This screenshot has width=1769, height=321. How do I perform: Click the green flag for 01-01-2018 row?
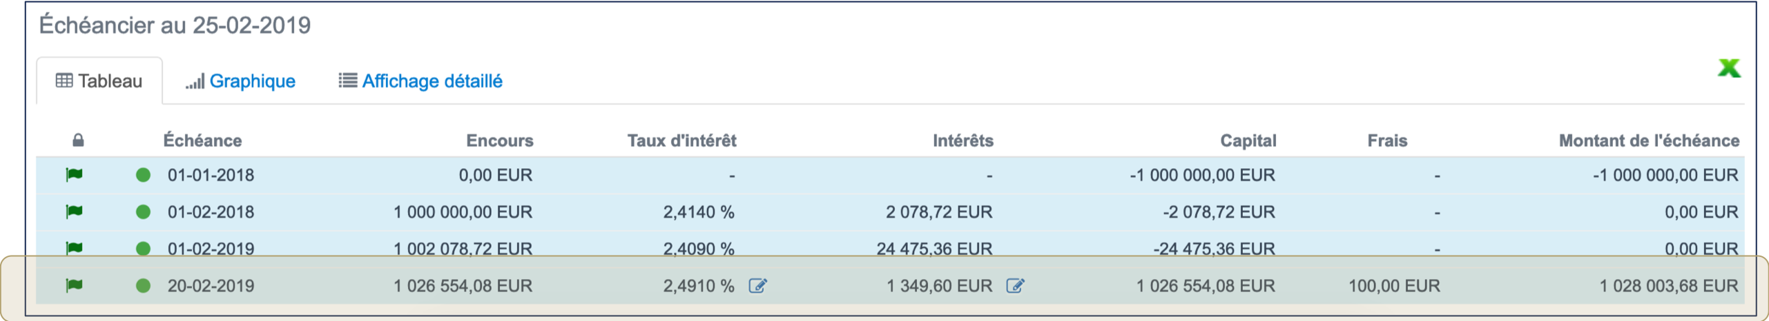click(x=74, y=175)
